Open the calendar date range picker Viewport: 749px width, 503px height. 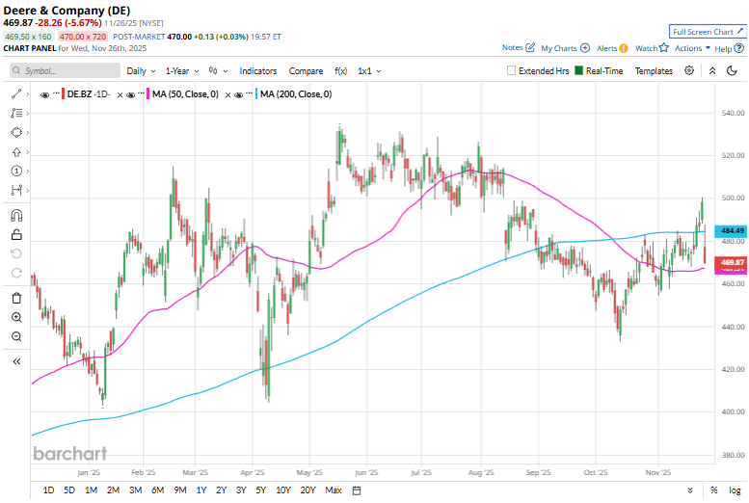click(357, 490)
